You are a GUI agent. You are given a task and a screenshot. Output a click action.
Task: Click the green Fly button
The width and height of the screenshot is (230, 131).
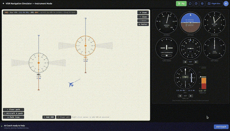point(181,4)
